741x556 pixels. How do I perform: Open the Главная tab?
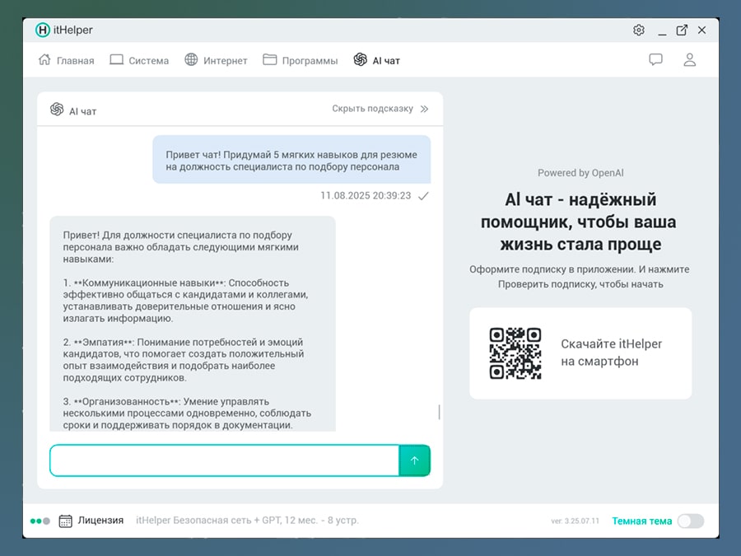(x=67, y=60)
